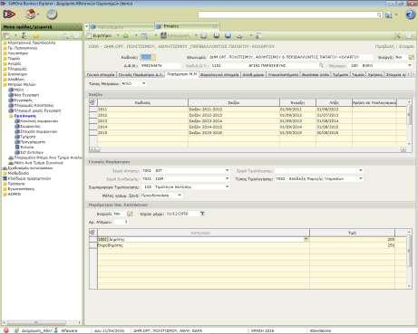
Task: Click the lookup magnifier beside the ΑΓΙΑΣ ΠΑΡΑΣΚΕΥΗΣ field
Action: (321, 65)
